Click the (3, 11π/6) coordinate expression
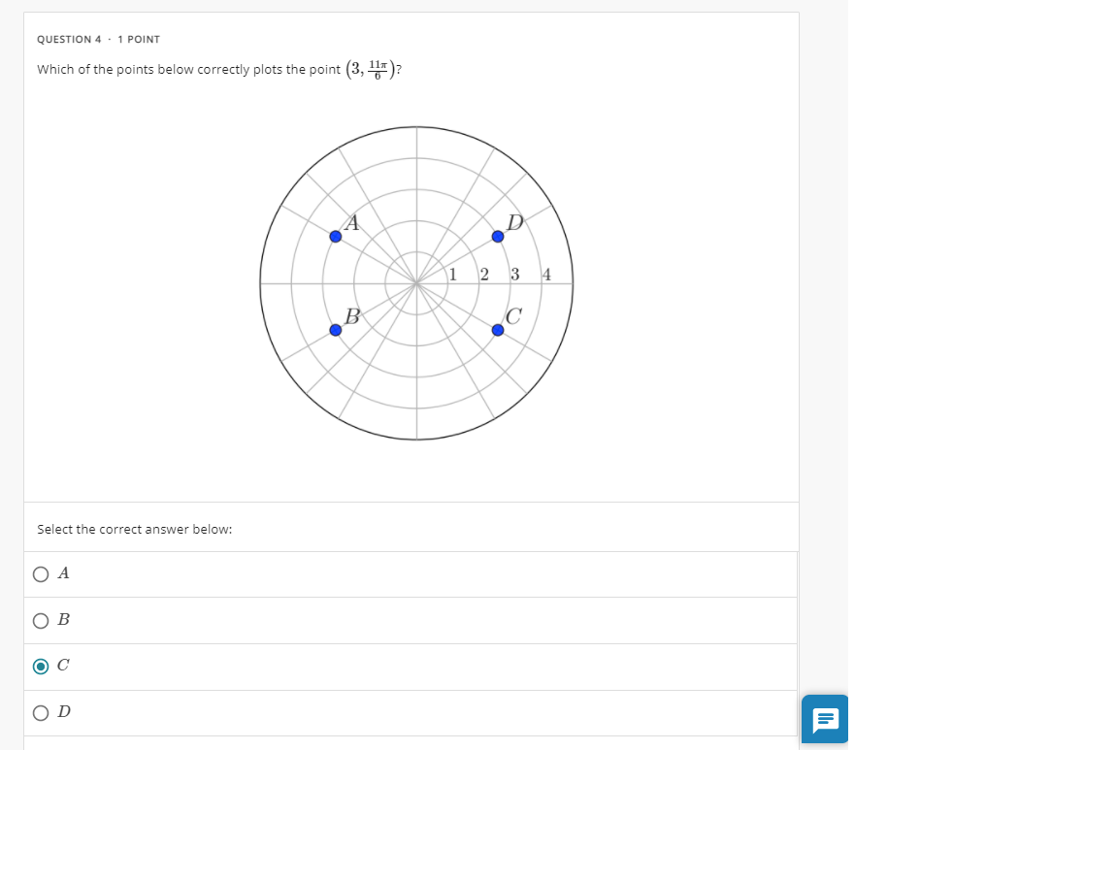The width and height of the screenshot is (1118, 881). coord(371,69)
